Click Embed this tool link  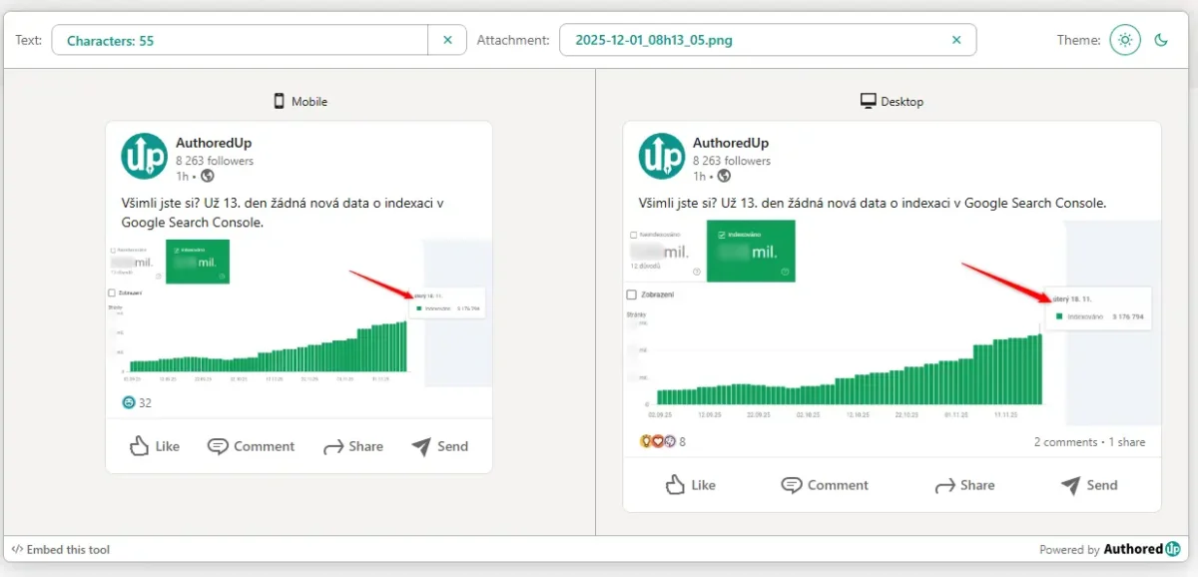[61, 549]
